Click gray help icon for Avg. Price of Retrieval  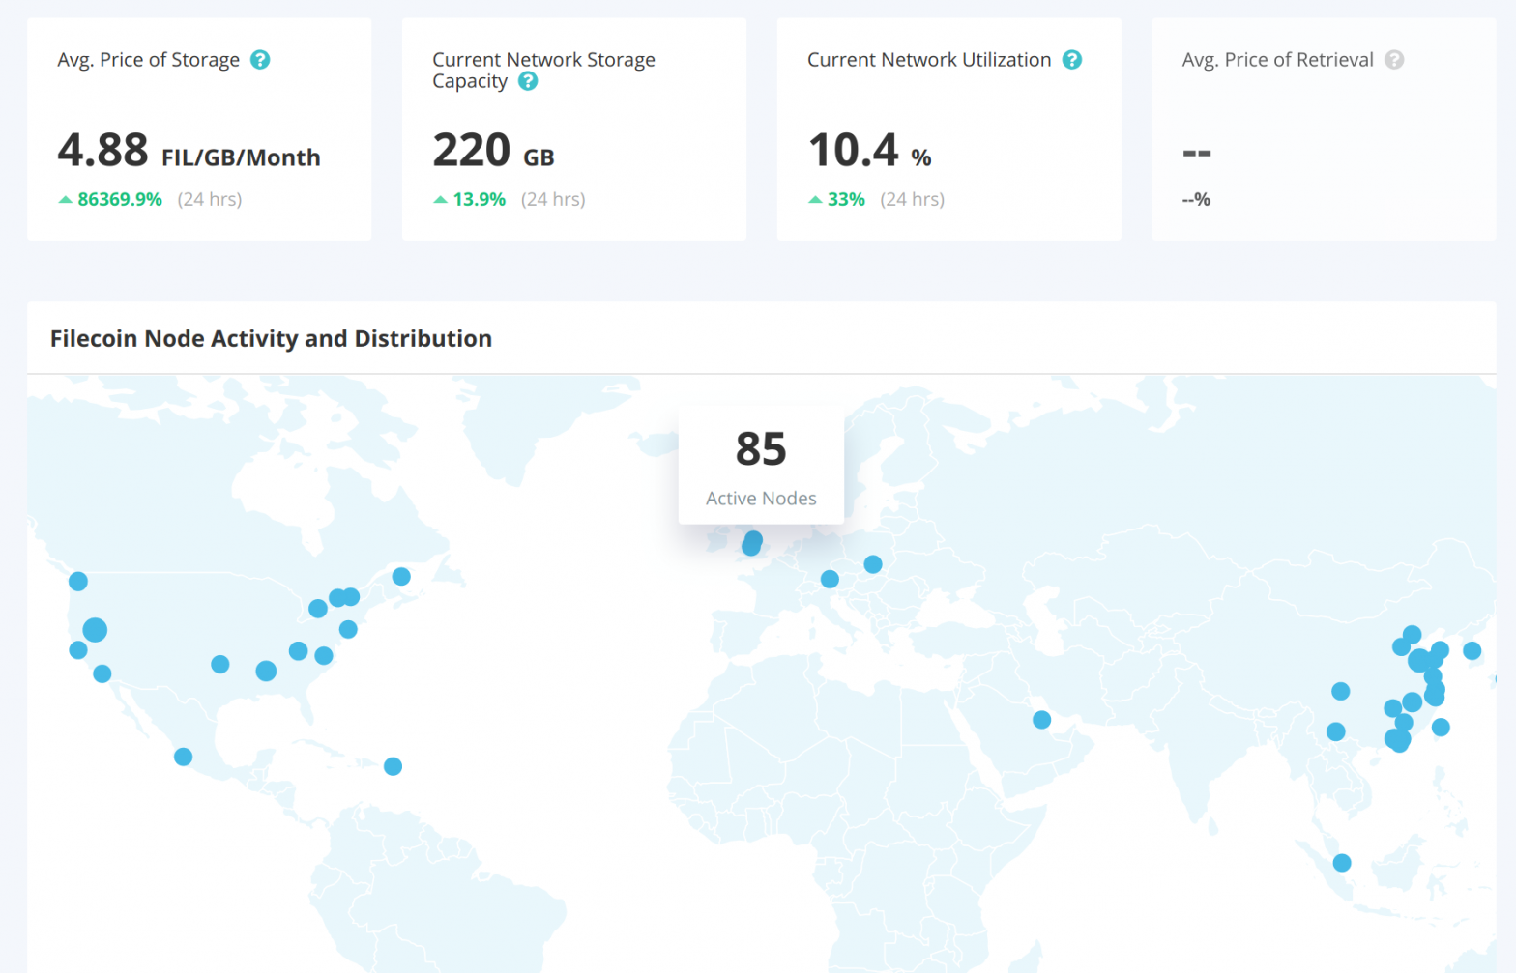click(x=1394, y=60)
